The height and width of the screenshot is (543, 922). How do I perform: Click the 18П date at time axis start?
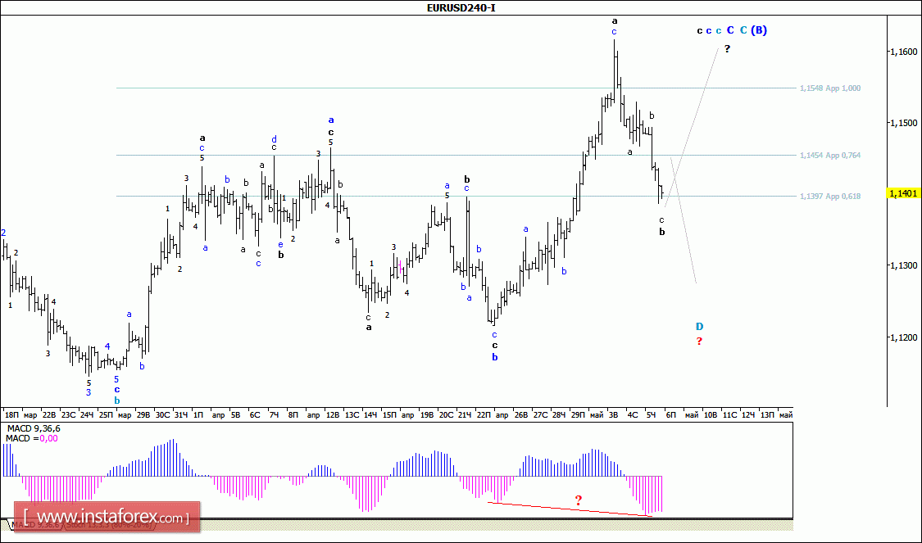point(11,415)
